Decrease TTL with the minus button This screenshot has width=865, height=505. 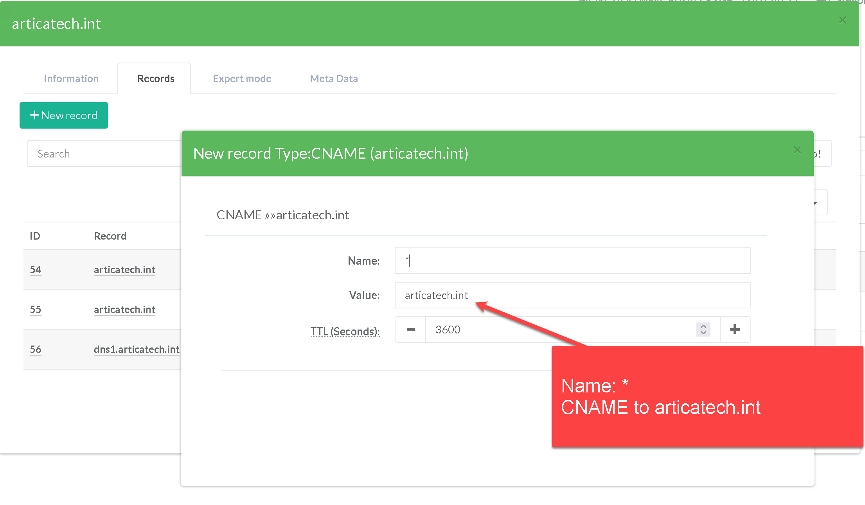point(410,330)
